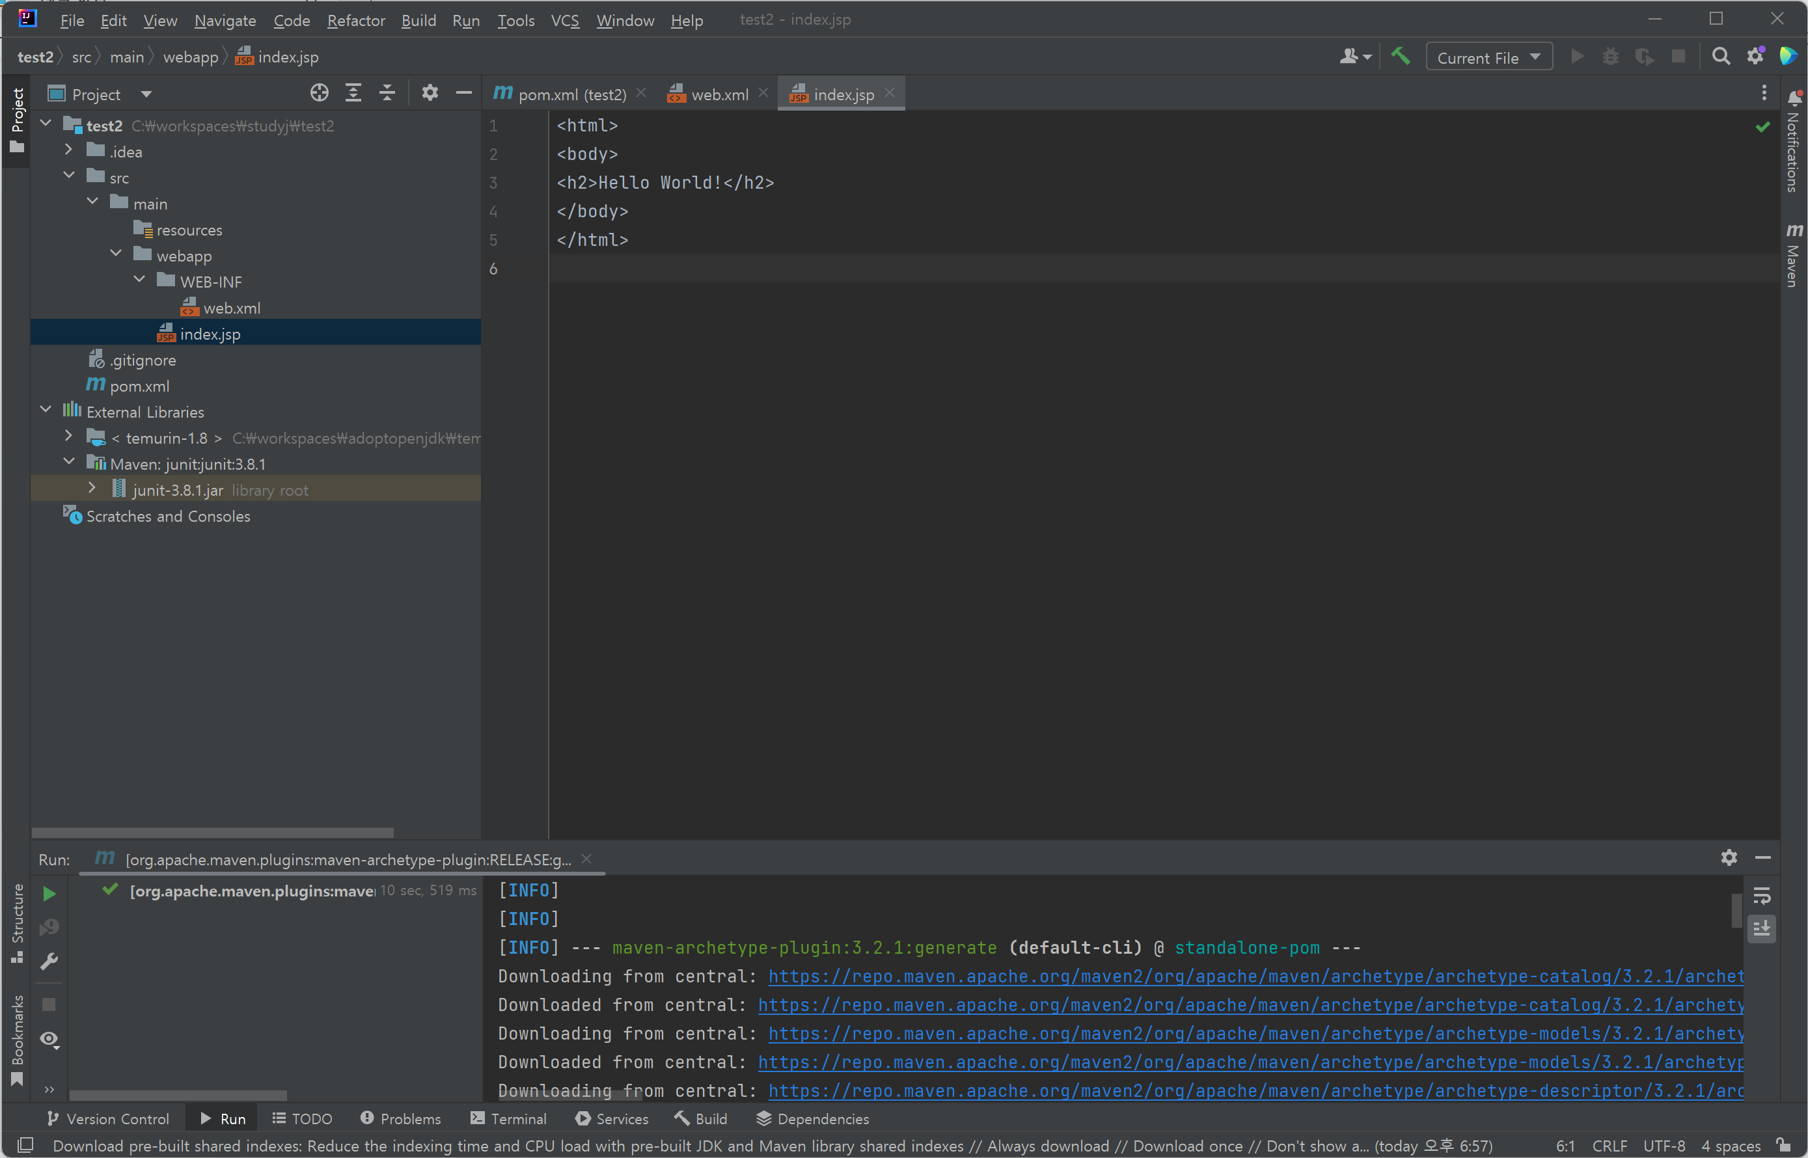1808x1158 pixels.
Task: Switch to the pom.xml (test2) tab
Action: [x=571, y=94]
